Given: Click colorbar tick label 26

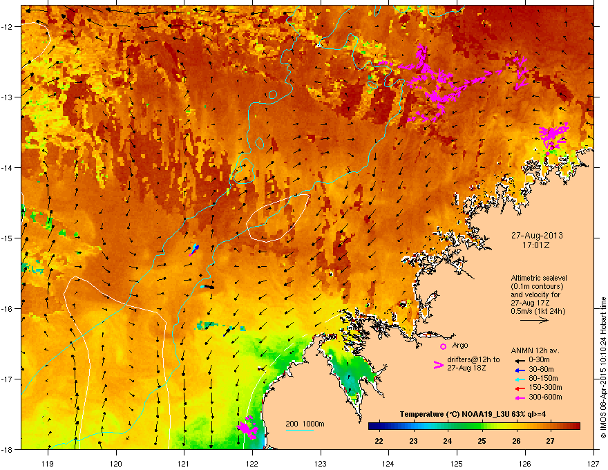Looking at the screenshot, I should (x=516, y=441).
